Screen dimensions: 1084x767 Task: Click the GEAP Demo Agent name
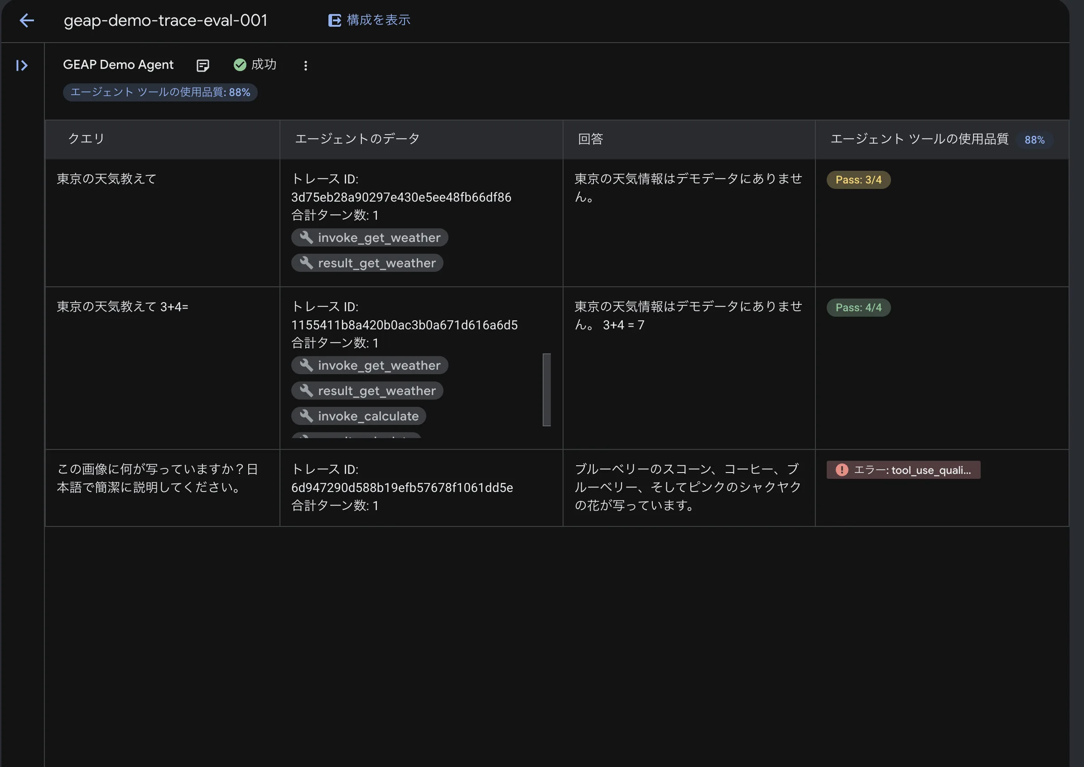(x=119, y=65)
